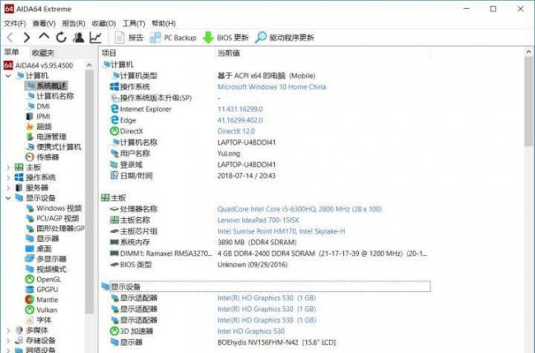Switch to the 菜单 tab

point(12,52)
